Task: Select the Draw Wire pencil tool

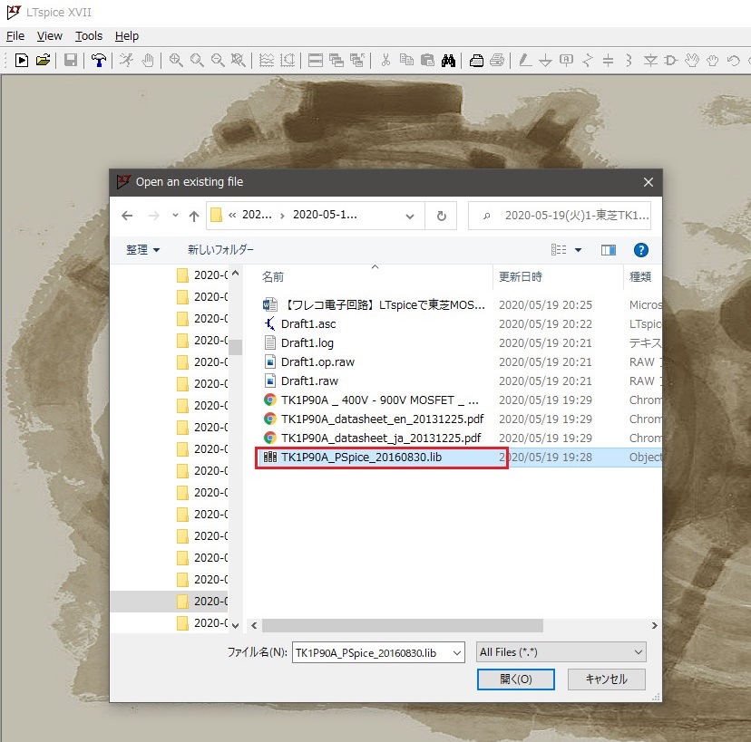Action: [525, 61]
